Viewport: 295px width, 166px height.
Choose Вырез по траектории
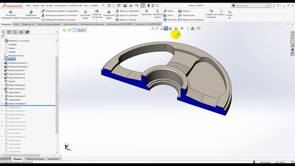pyautogui.click(x=127, y=11)
